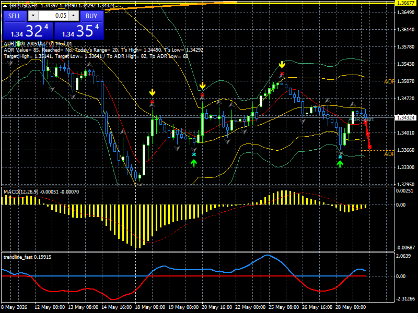Click the trendline scale value -2.31266
418x313 pixels.
[405, 298]
